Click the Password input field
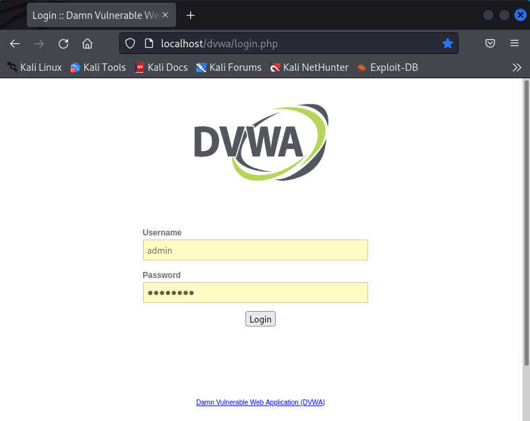Image resolution: width=530 pixels, height=421 pixels. 255,293
